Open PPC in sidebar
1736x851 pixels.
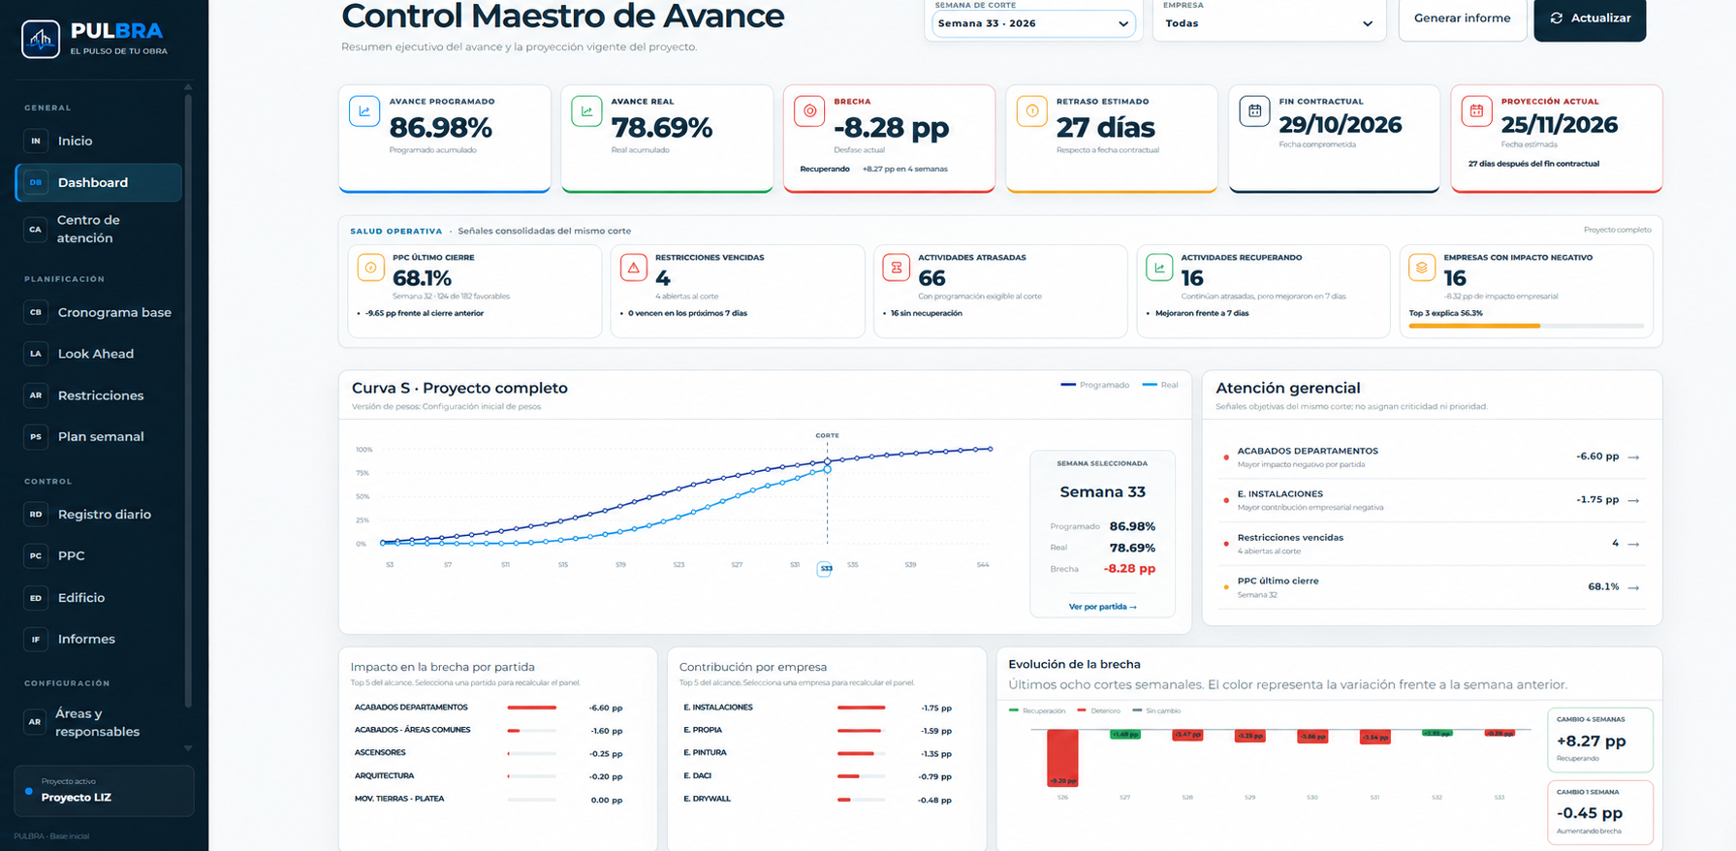99,556
